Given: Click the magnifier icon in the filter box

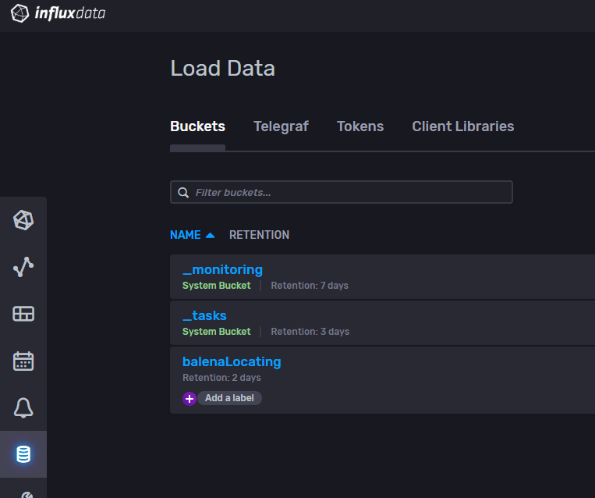Looking at the screenshot, I should 184,193.
